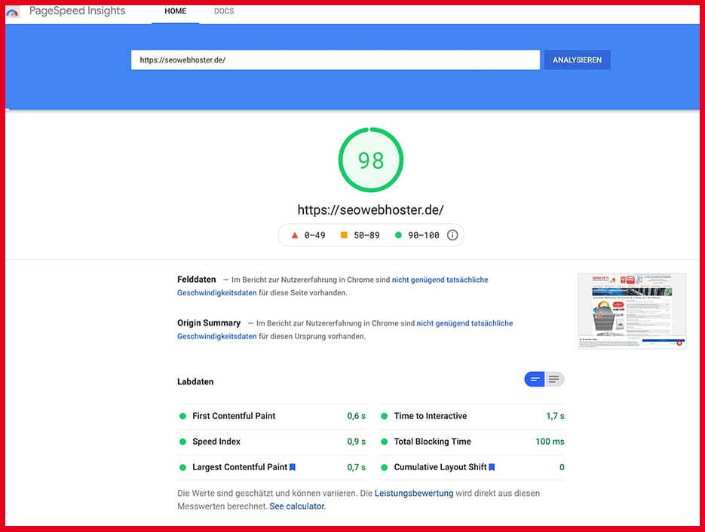Click the bookmark icon beside Cumulative Layout Shift
Image resolution: width=705 pixels, height=532 pixels.
click(492, 466)
